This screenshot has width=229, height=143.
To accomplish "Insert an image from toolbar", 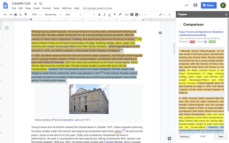I will 137,15.
